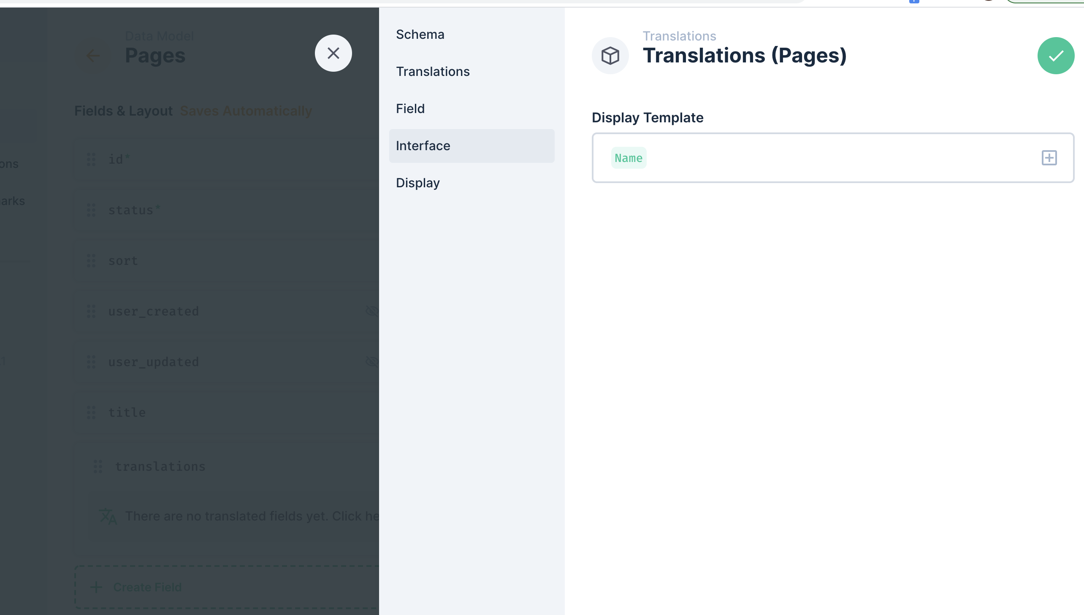Click the cube icon beside Translations (Pages)

coord(610,56)
